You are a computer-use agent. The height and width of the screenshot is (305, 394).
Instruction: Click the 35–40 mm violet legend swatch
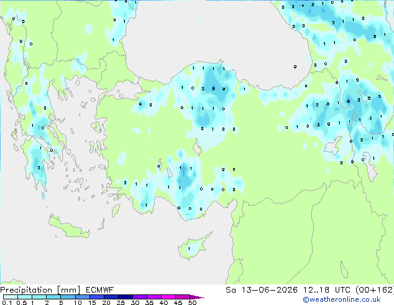point(154,297)
